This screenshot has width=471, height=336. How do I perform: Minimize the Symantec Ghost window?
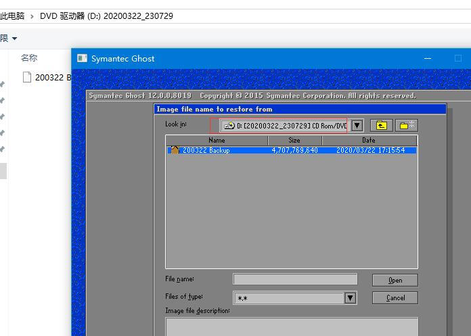click(428, 58)
